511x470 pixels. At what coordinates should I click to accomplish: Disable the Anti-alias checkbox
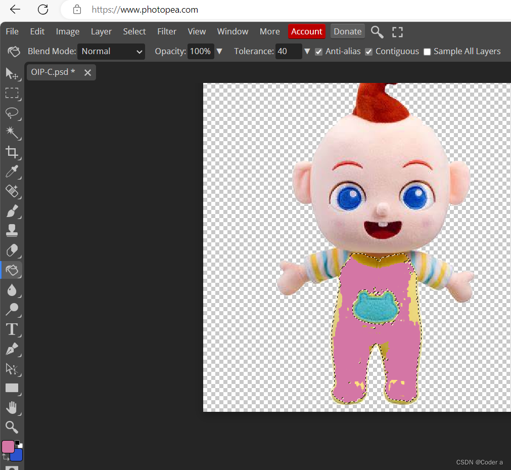pyautogui.click(x=319, y=52)
